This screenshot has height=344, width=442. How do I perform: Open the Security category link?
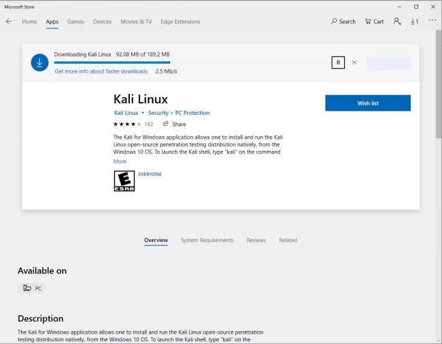tap(158, 113)
